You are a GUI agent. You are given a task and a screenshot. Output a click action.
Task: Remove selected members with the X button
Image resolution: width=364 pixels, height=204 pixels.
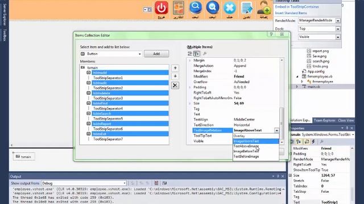click(x=175, y=86)
